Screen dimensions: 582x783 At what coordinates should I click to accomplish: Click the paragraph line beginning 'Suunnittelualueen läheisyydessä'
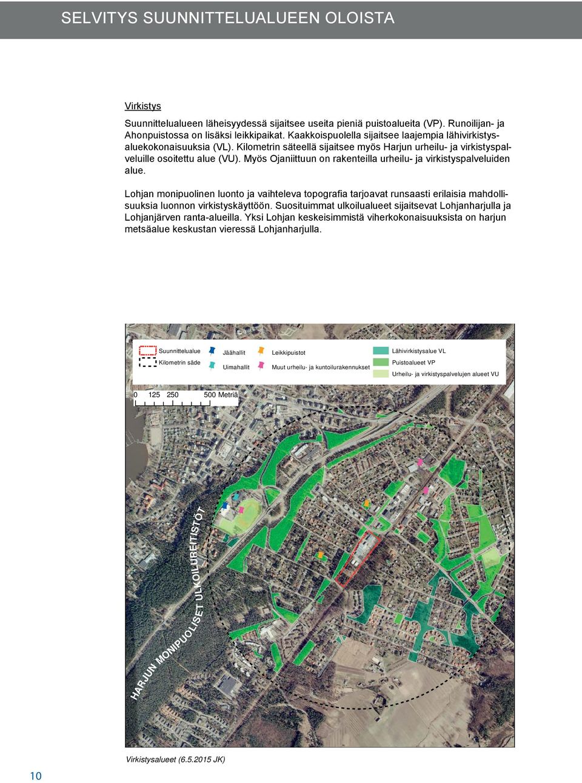(x=315, y=123)
